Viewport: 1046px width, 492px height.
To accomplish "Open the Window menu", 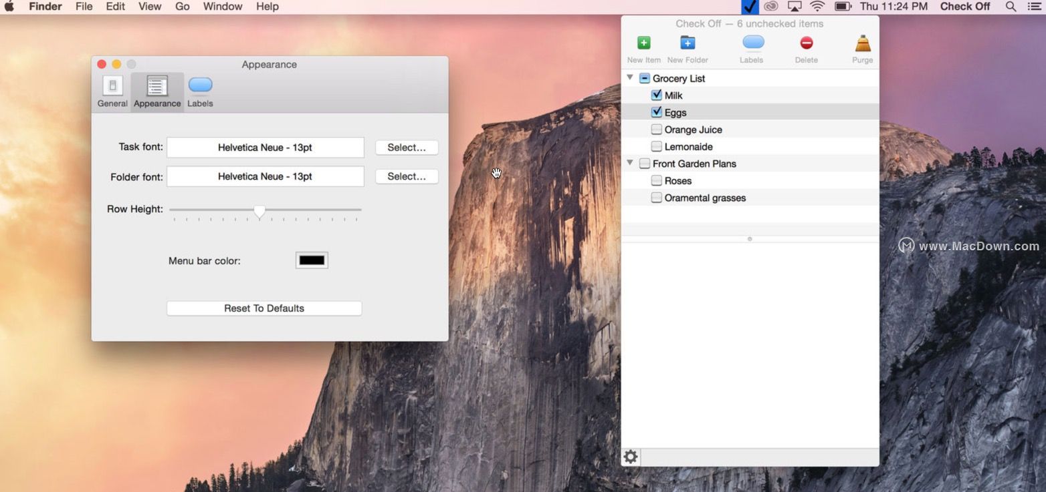I will click(223, 7).
